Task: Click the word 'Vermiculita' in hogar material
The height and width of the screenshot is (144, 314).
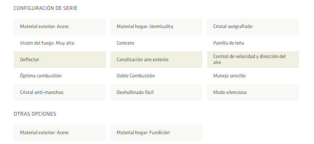Action: 161,26
